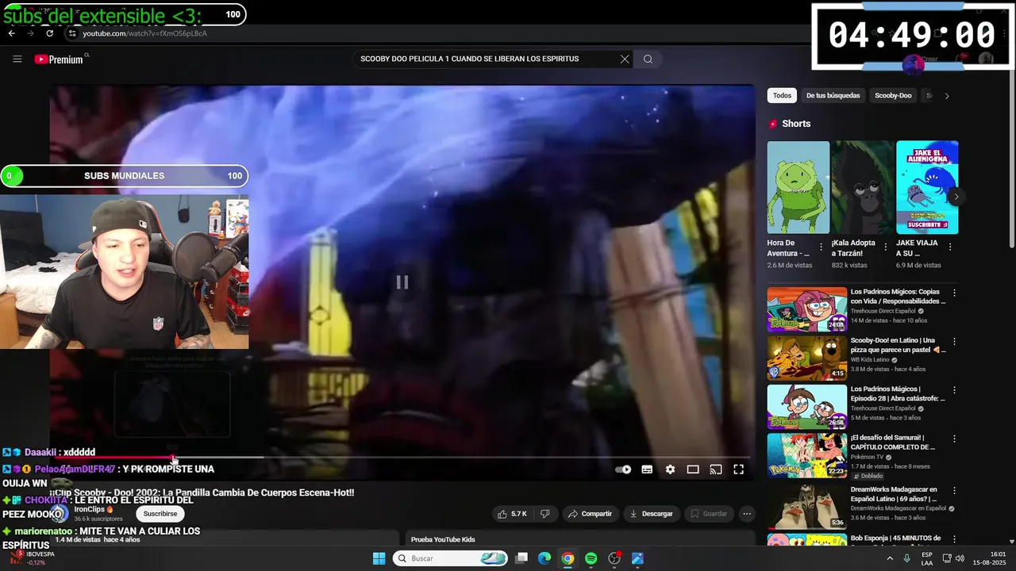Image resolution: width=1016 pixels, height=571 pixels.
Task: Open options for Los Padrinos Mágicos Copias video
Action: [954, 293]
